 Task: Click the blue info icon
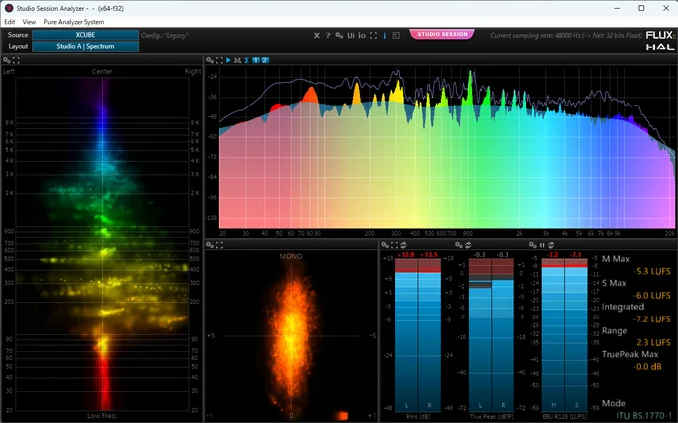[x=385, y=36]
